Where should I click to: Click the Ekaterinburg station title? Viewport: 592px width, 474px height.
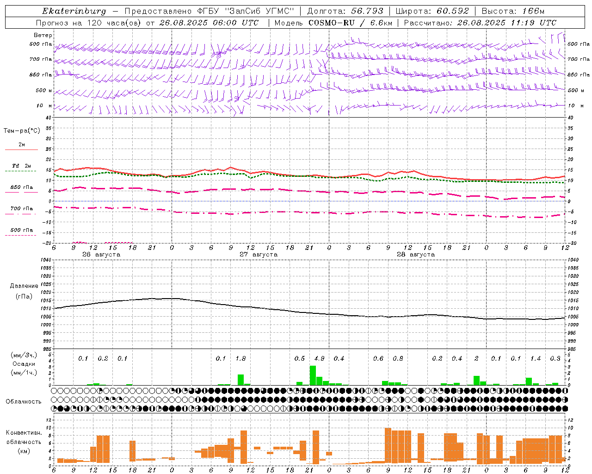pos(74,11)
